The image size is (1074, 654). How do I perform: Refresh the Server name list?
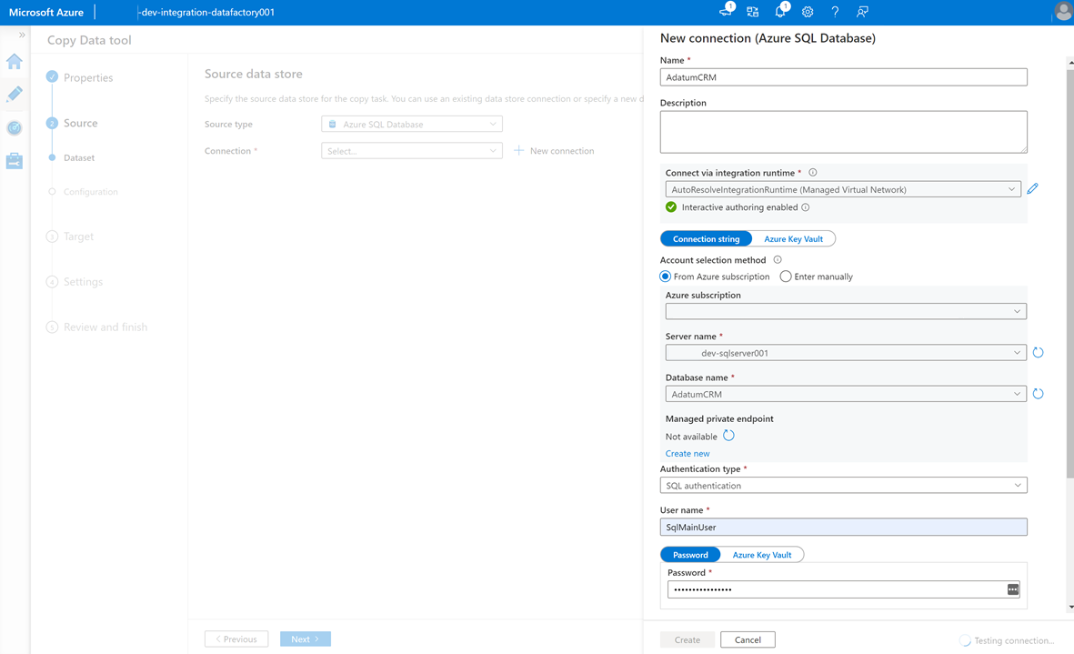tap(1038, 353)
